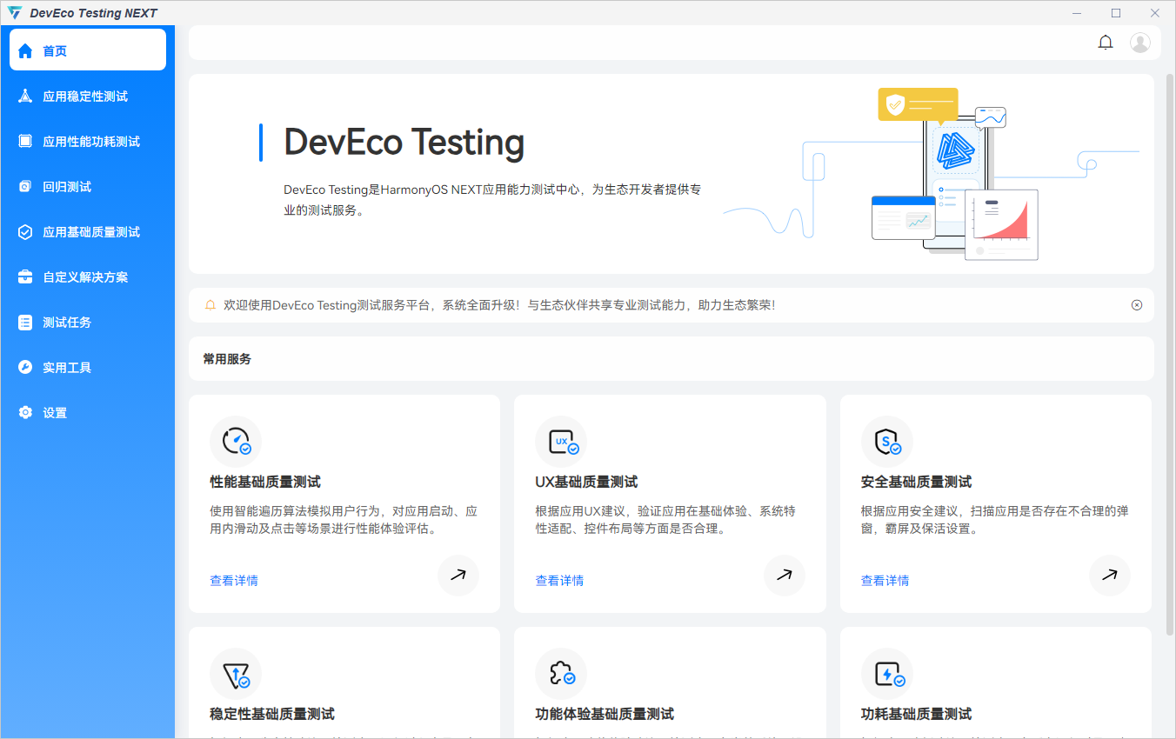Select 应用性能功耗测试 sidebar entry
Screen dimensions: 1176x739
pos(88,142)
